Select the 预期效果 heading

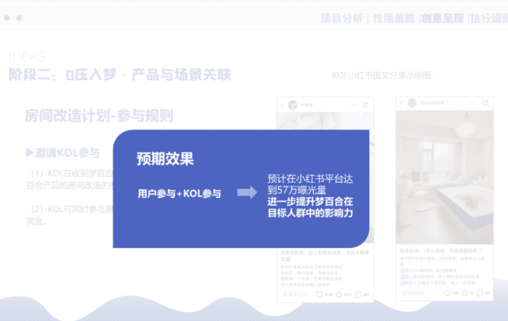(x=165, y=159)
